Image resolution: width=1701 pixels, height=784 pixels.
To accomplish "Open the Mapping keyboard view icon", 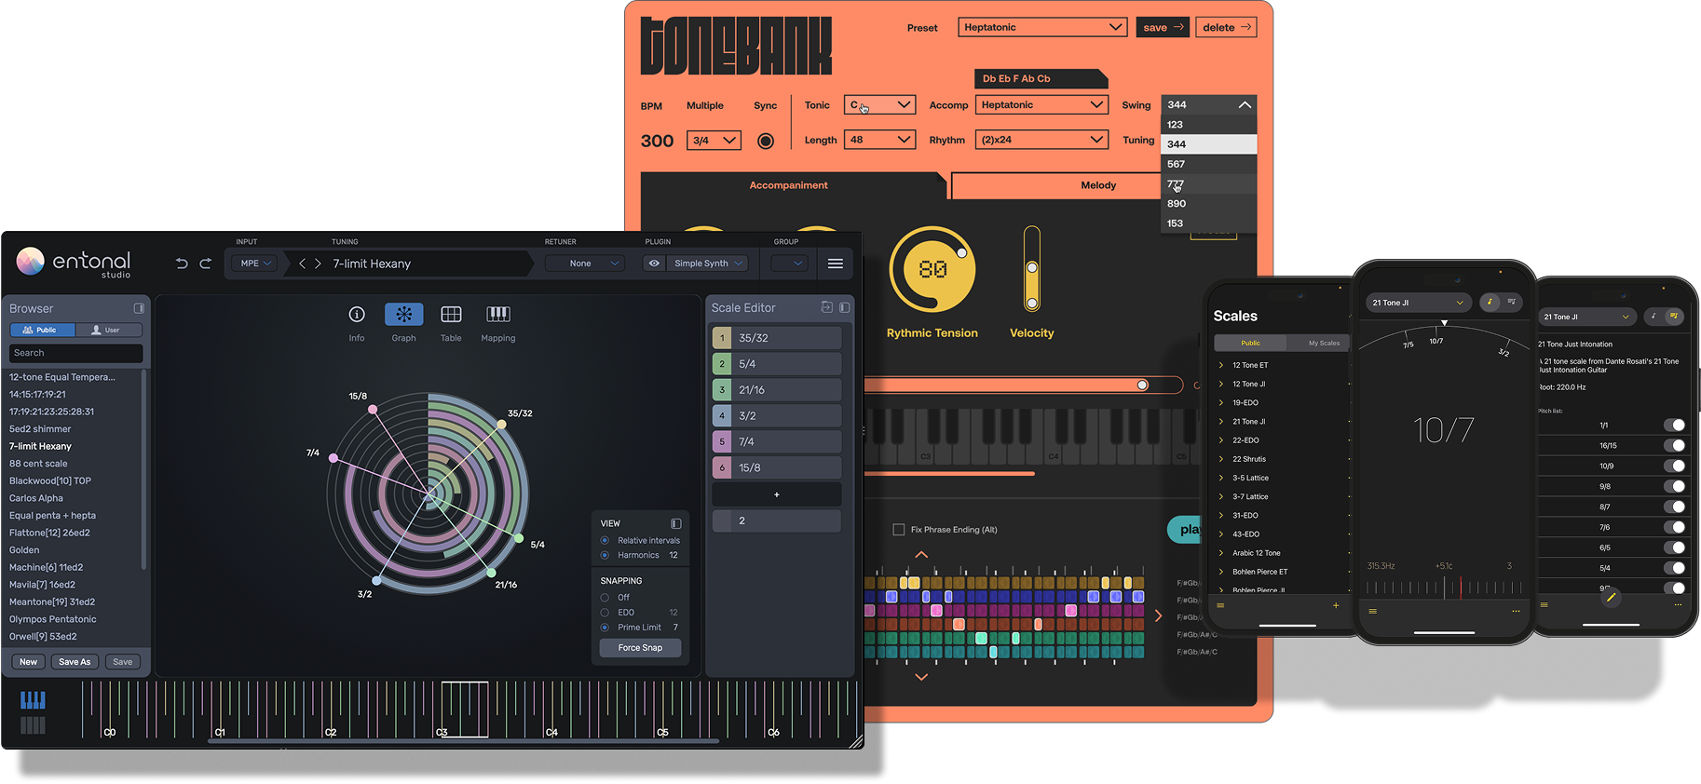I will coord(498,315).
